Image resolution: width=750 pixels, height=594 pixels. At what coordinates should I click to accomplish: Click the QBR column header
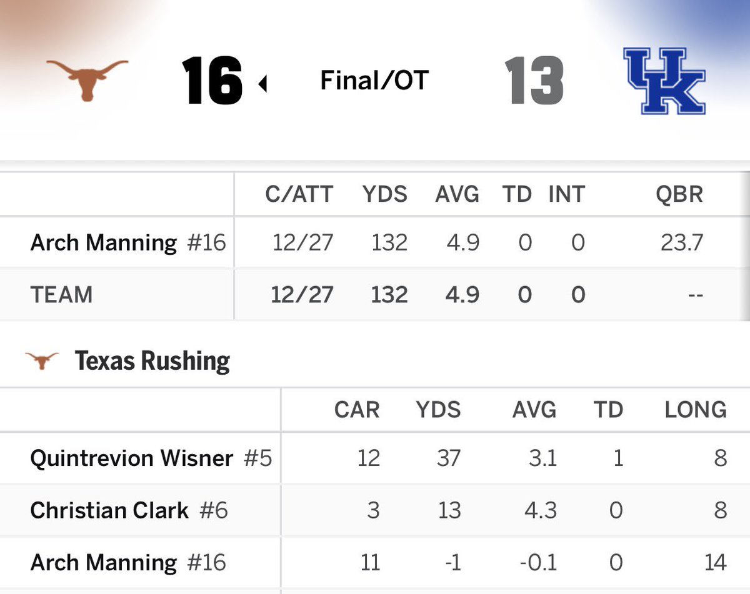click(679, 194)
